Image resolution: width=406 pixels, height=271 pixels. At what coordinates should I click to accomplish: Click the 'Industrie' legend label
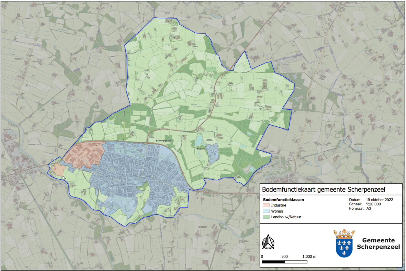pos(279,205)
